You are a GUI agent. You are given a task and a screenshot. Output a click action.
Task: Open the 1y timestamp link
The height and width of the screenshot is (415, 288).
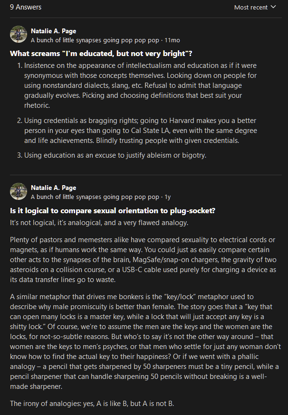[167, 197]
